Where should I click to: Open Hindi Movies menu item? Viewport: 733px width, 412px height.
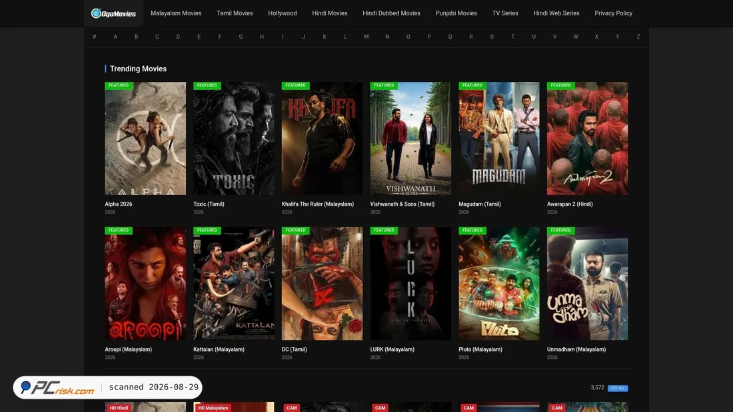point(330,13)
